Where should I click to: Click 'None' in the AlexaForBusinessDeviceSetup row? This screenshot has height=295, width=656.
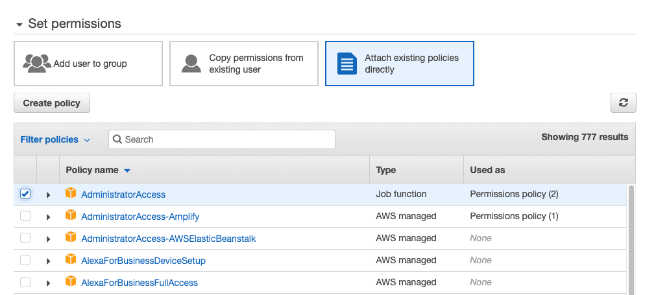pyautogui.click(x=481, y=261)
